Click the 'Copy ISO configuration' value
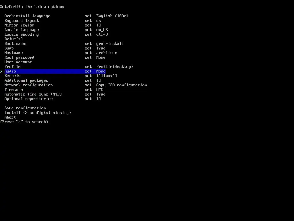 coord(121,85)
